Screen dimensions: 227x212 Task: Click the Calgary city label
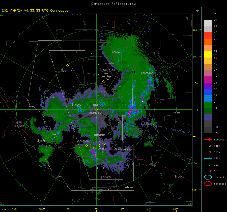(x=98, y=148)
